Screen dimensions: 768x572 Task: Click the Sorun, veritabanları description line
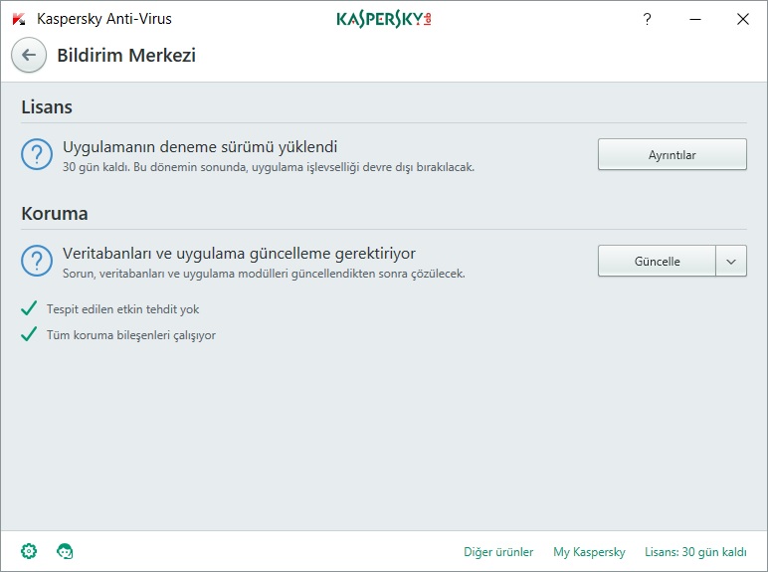pyautogui.click(x=264, y=274)
